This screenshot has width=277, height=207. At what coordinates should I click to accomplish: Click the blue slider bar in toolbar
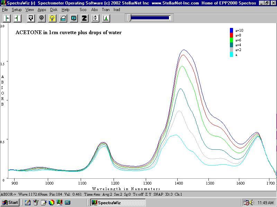click(x=150, y=18)
